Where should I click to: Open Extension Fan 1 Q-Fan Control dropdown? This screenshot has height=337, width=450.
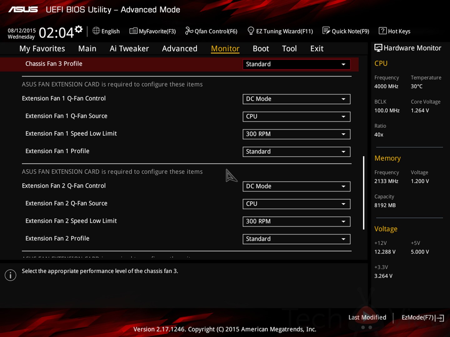[296, 99]
